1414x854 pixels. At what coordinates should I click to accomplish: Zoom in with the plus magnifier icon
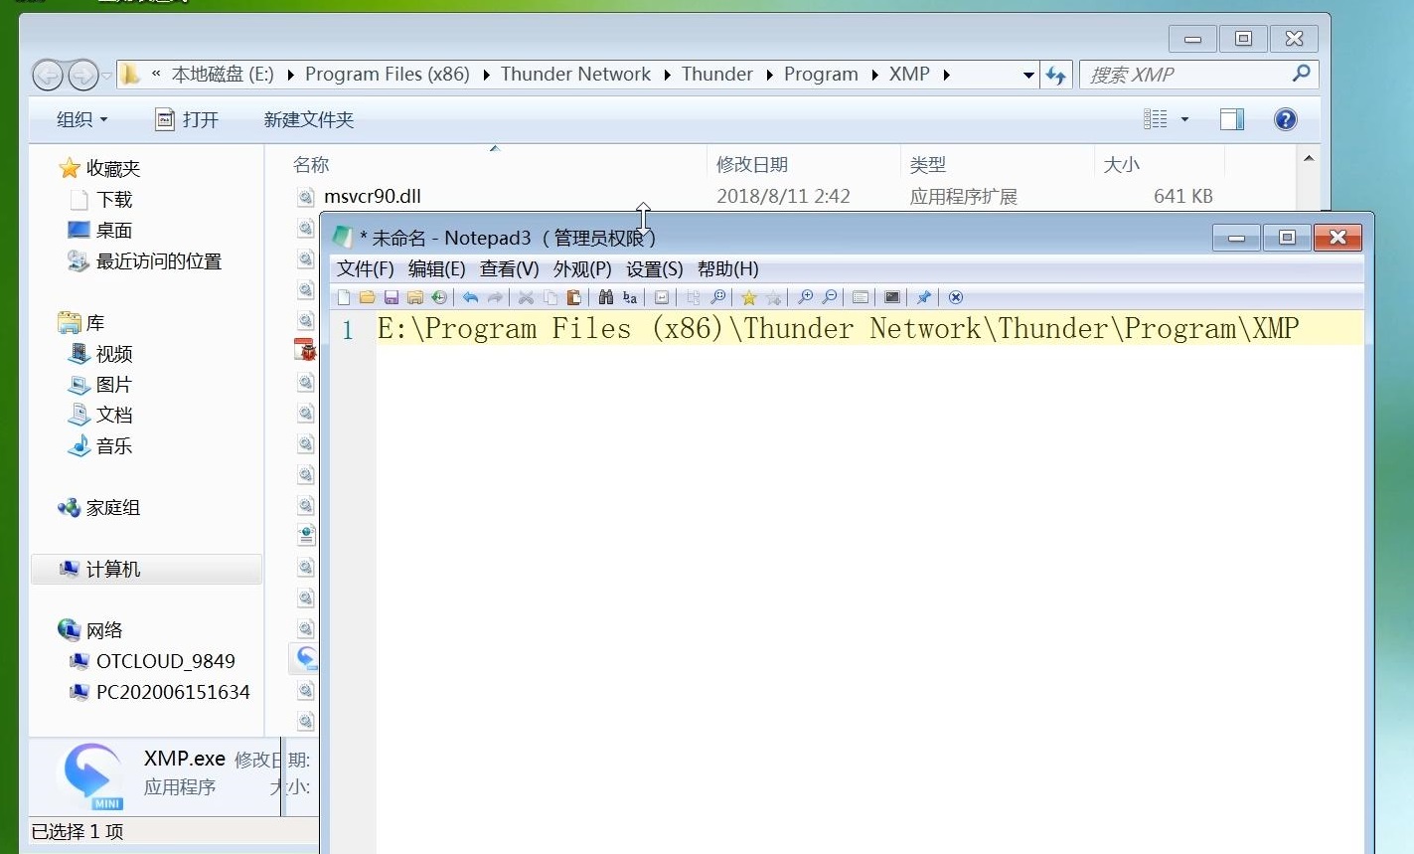point(805,297)
